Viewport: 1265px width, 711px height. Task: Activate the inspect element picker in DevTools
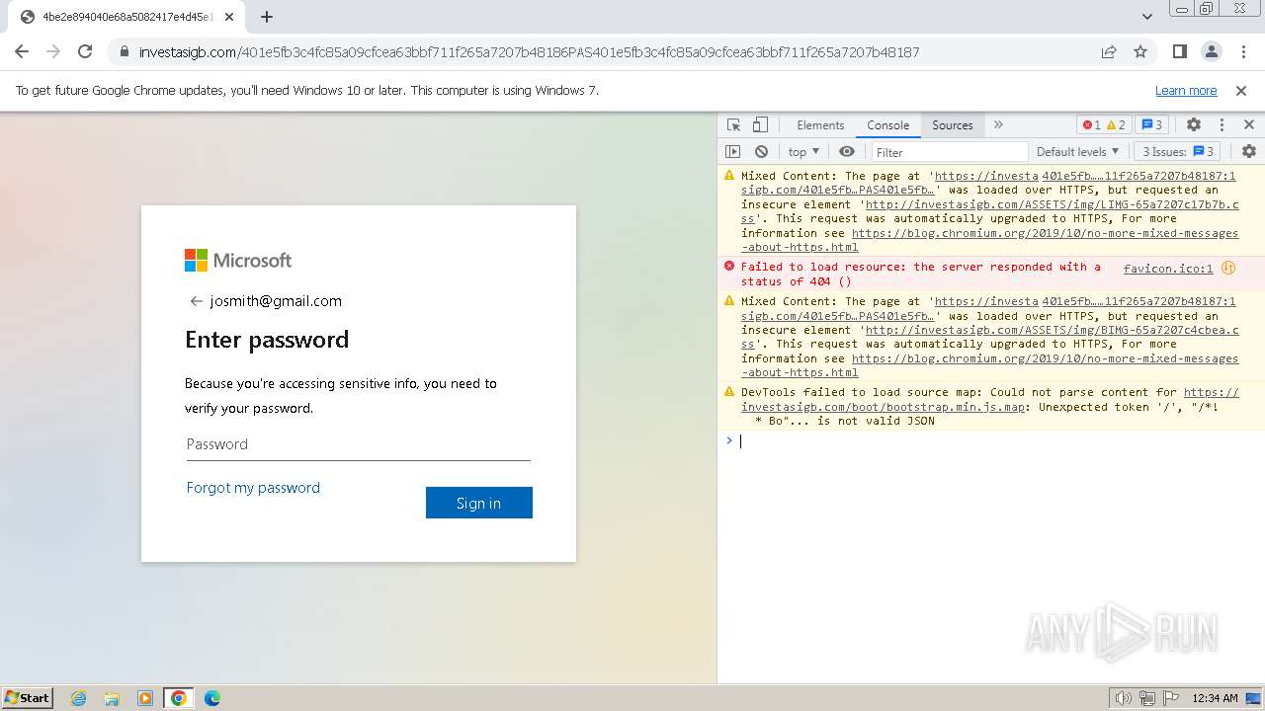[x=733, y=124]
